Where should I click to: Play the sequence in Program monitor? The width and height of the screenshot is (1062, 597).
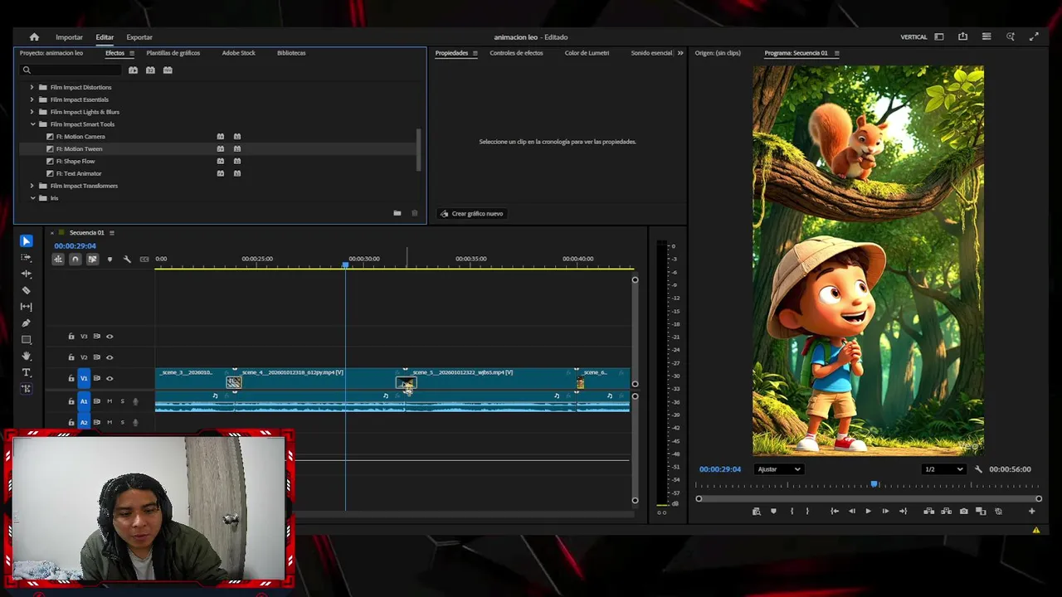[868, 512]
